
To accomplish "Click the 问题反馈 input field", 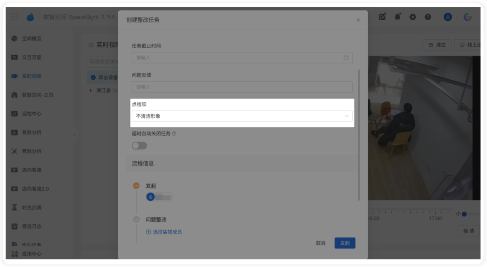I will [242, 87].
